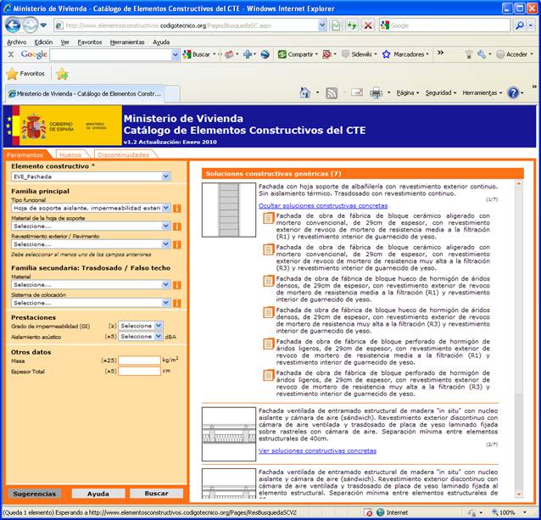541x520 pixels.
Task: Open the Favoritos menu in menu bar
Action: pos(90,42)
